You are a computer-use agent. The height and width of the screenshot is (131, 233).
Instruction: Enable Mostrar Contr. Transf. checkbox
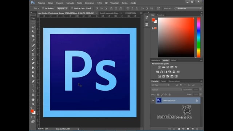point(72,8)
